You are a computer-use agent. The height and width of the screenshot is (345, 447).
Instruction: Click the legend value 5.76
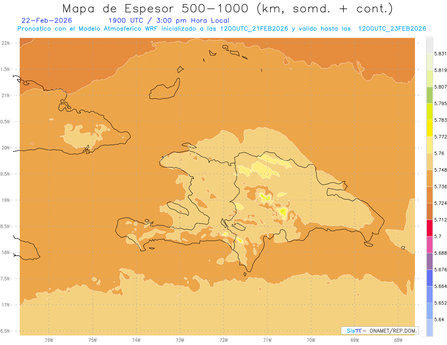(439, 153)
